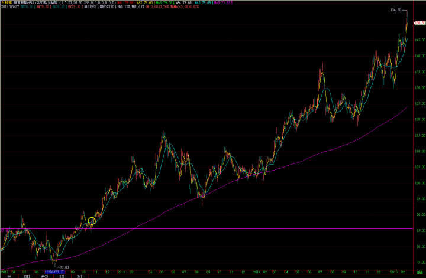Select the RSI indicator tab
This screenshot has height=278, width=426.
coord(62,276)
